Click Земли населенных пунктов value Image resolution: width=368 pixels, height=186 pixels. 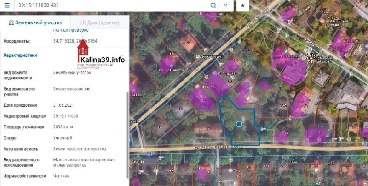tap(80, 149)
